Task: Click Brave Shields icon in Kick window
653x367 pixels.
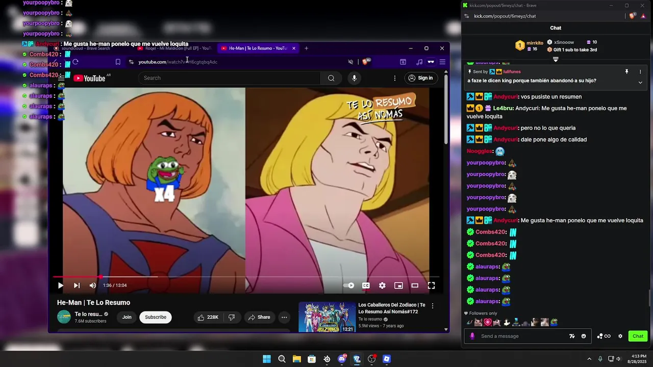Action: [632, 16]
